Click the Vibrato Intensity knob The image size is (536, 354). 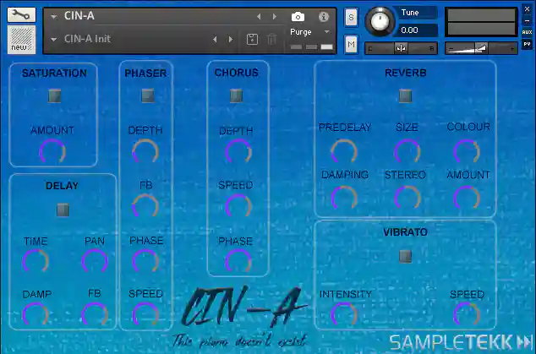(344, 314)
